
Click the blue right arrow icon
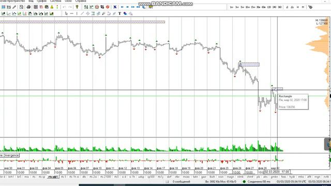pos(127,7)
